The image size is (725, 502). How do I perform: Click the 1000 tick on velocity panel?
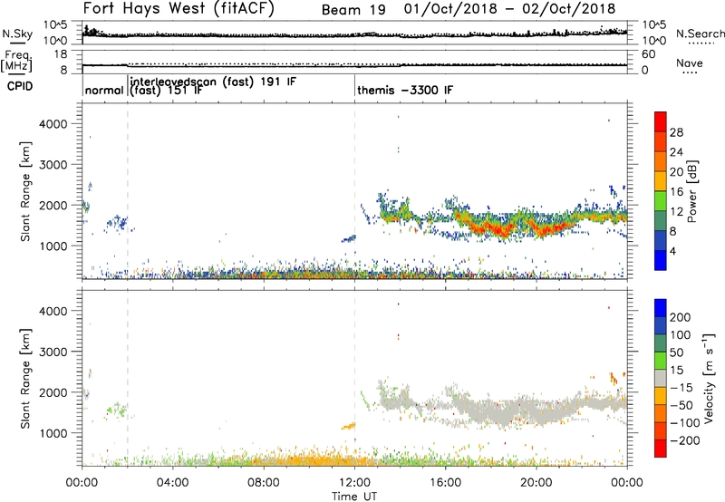tap(53, 433)
